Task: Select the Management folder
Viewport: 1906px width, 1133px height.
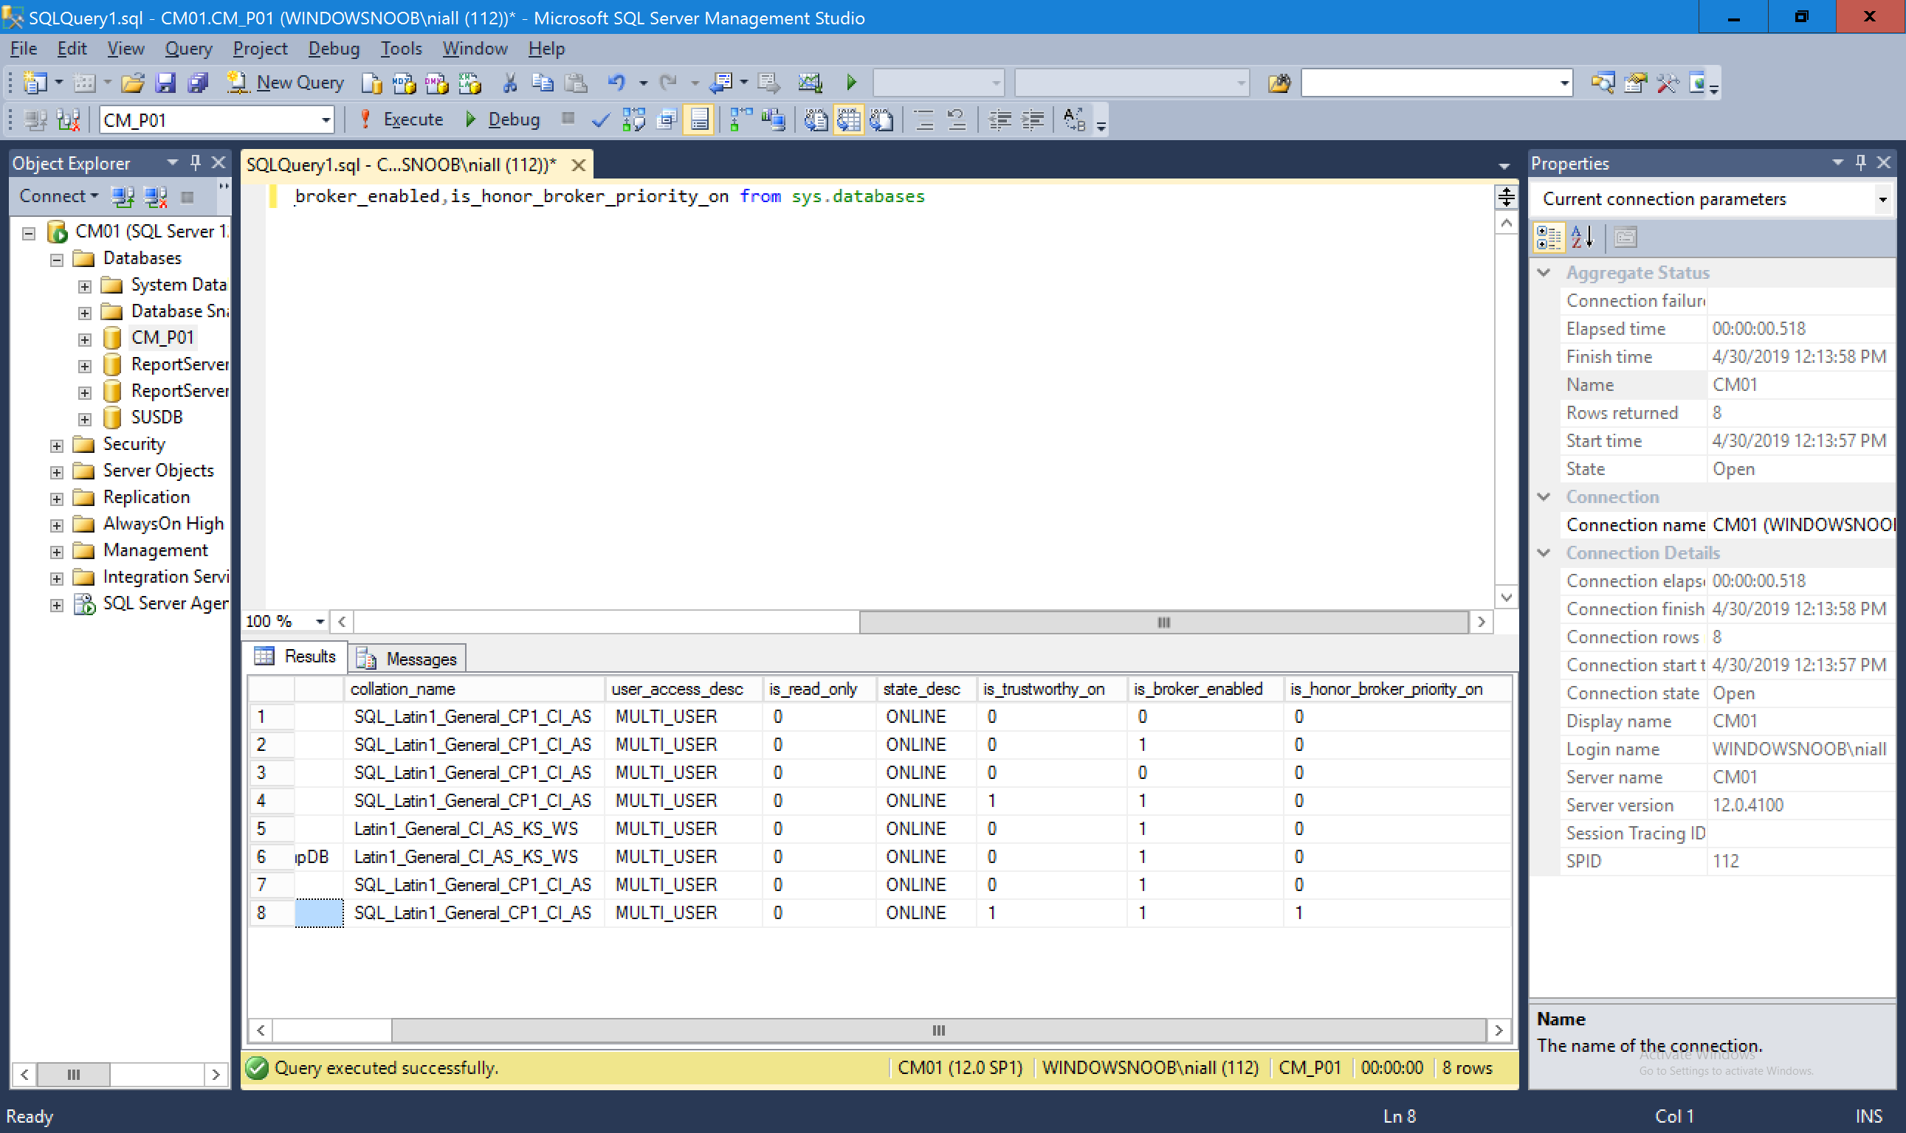Action: pyautogui.click(x=155, y=550)
